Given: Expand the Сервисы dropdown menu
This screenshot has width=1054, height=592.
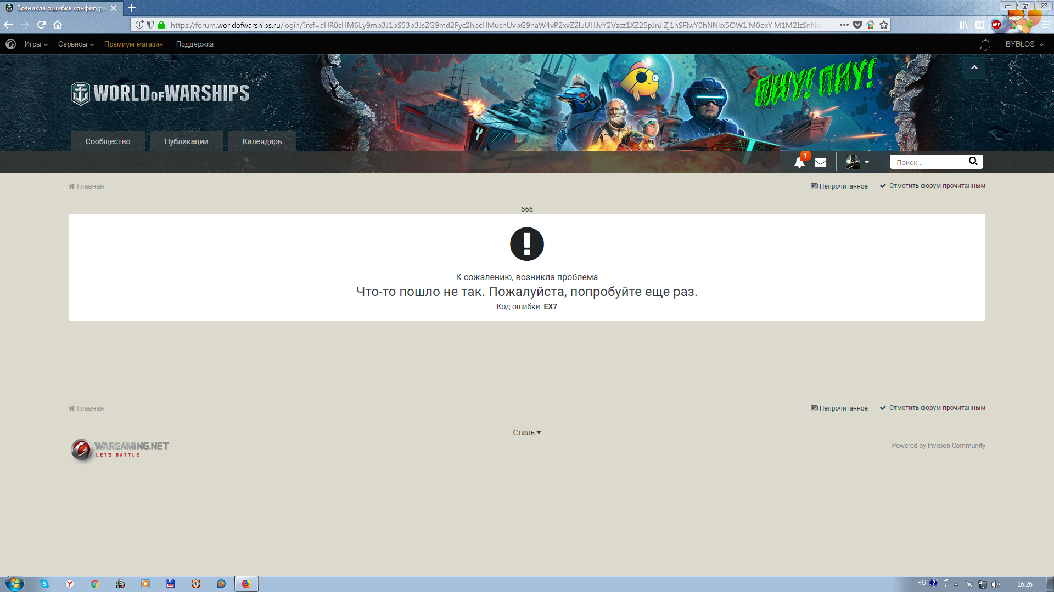Looking at the screenshot, I should click(x=76, y=44).
